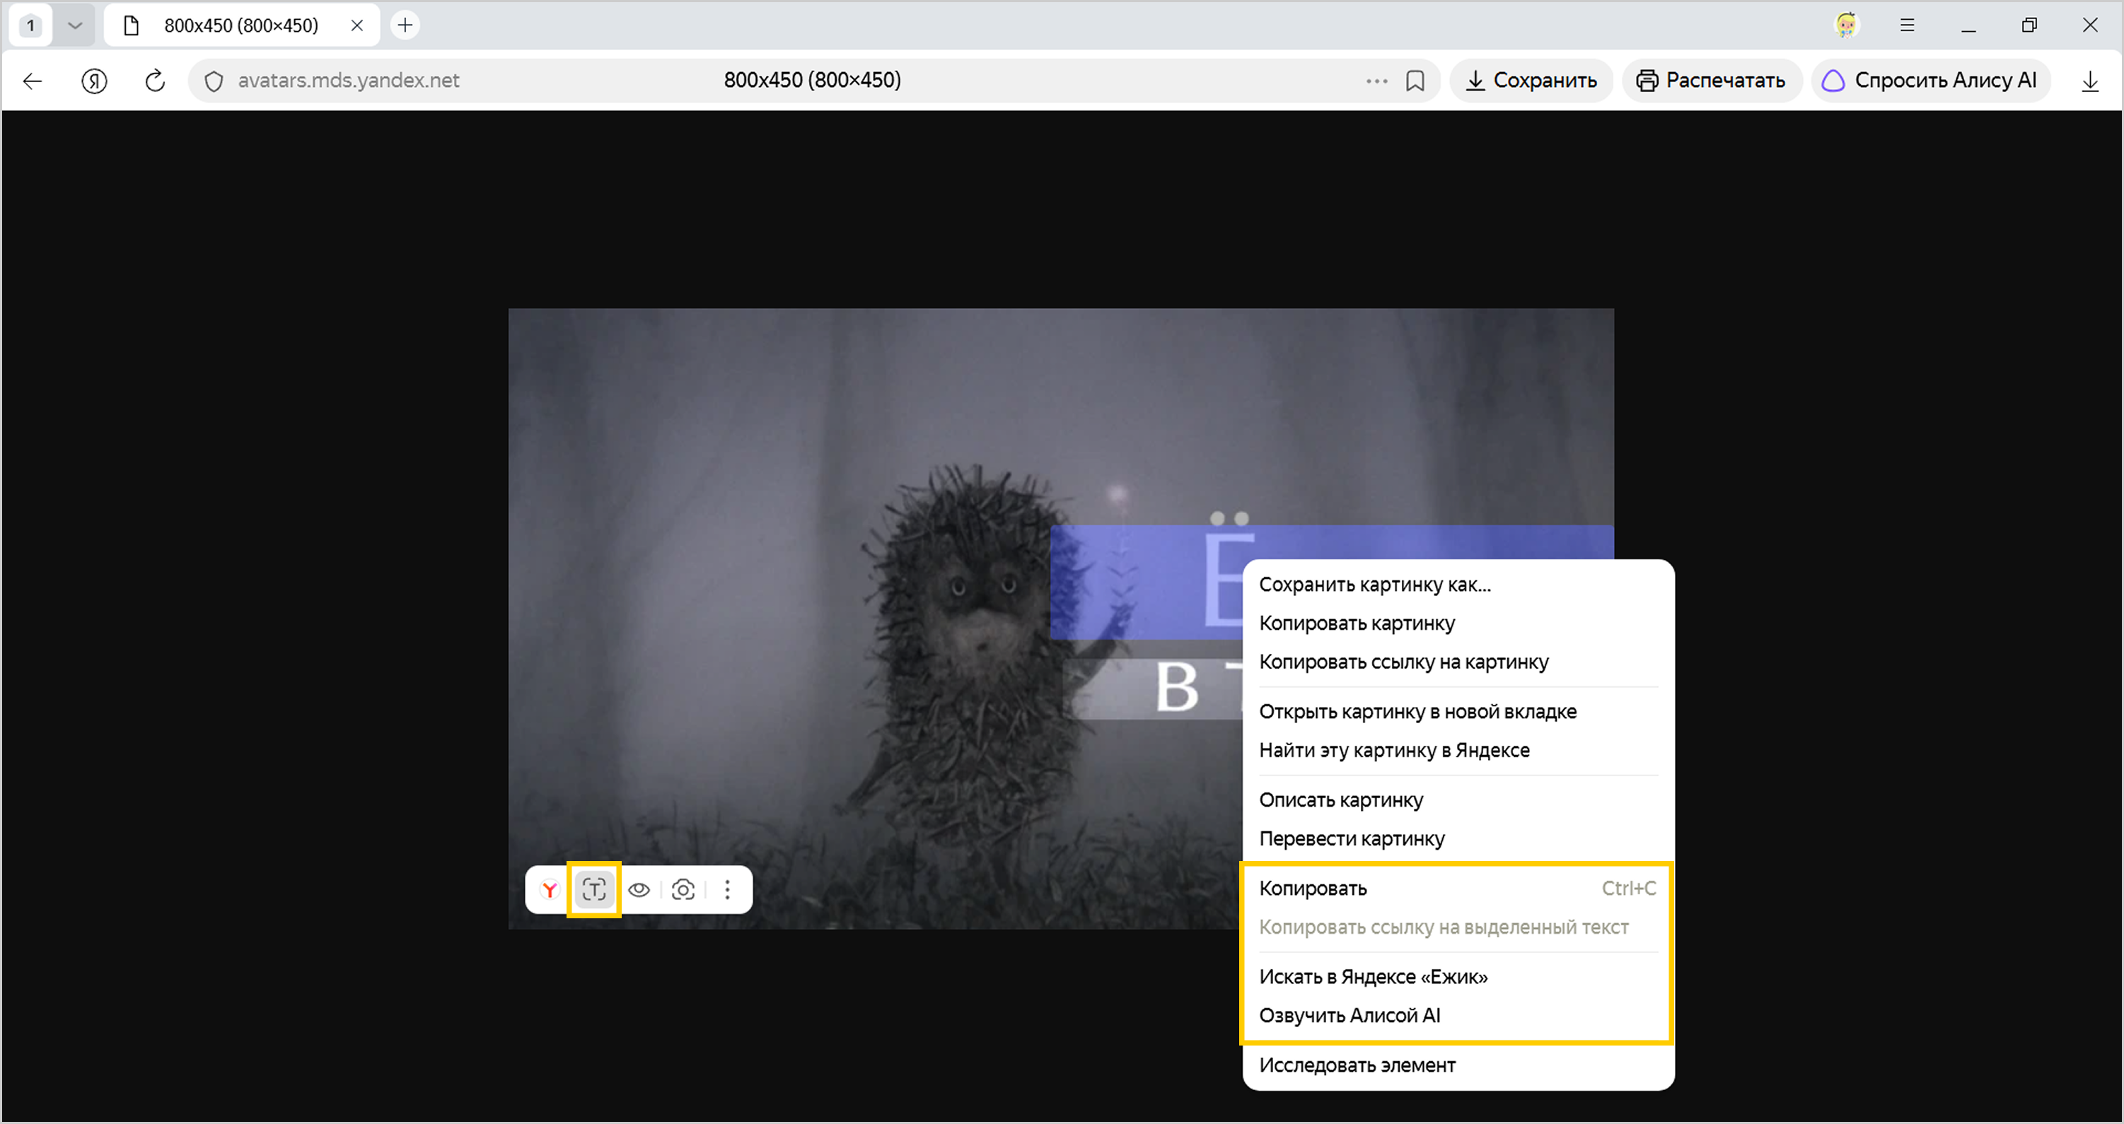The image size is (2124, 1124).
Task: Open the Yandex home page button
Action: [94, 81]
